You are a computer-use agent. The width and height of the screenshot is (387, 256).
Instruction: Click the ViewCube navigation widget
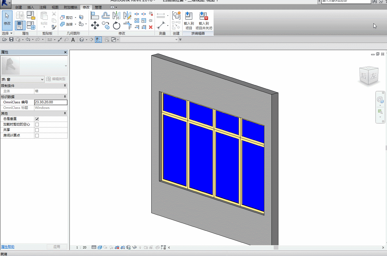click(x=368, y=76)
